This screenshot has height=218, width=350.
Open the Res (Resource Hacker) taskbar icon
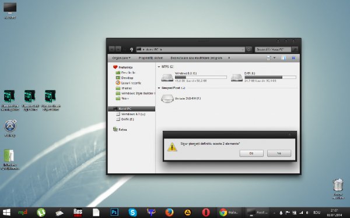(78, 212)
